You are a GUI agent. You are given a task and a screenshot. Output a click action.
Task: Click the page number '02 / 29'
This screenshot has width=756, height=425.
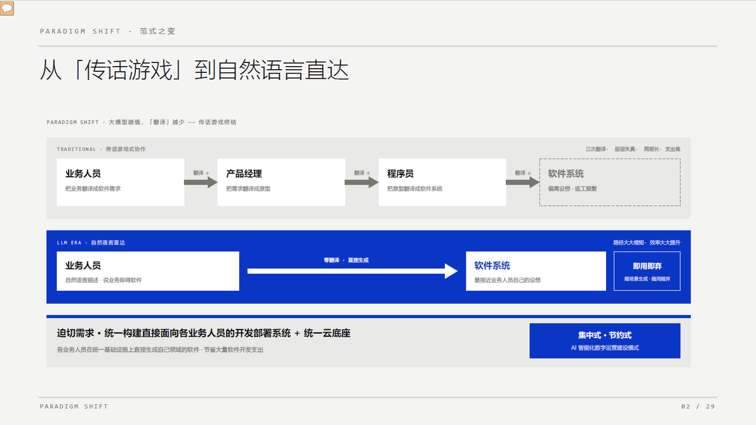698,407
